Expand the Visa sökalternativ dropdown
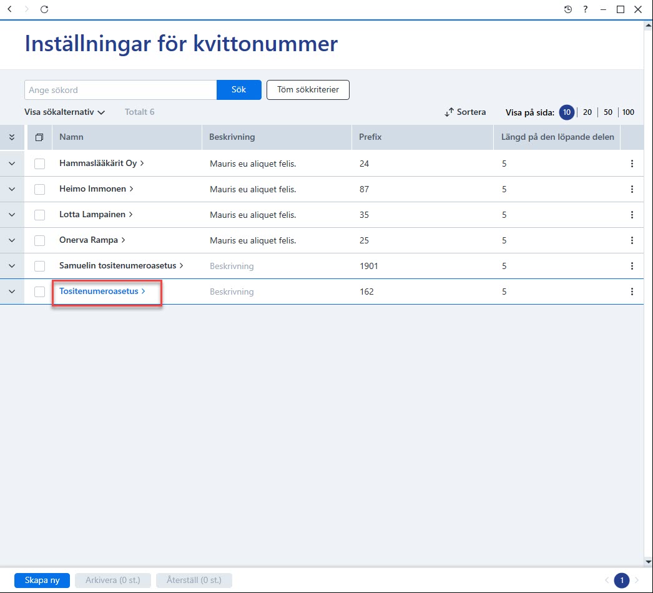 click(64, 112)
